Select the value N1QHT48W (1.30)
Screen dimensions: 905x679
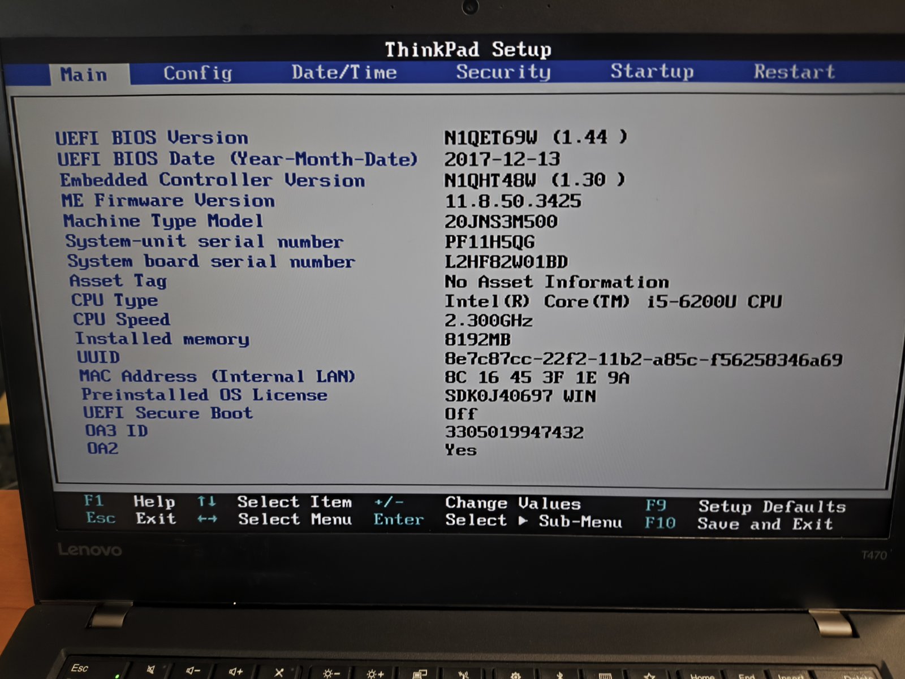click(x=535, y=180)
